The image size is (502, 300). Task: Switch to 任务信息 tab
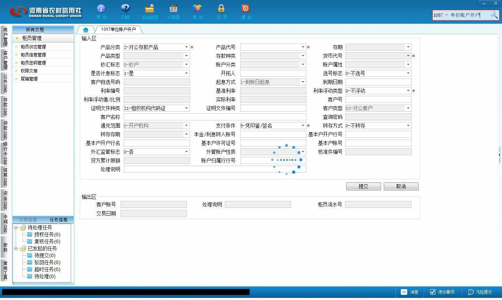point(59,220)
